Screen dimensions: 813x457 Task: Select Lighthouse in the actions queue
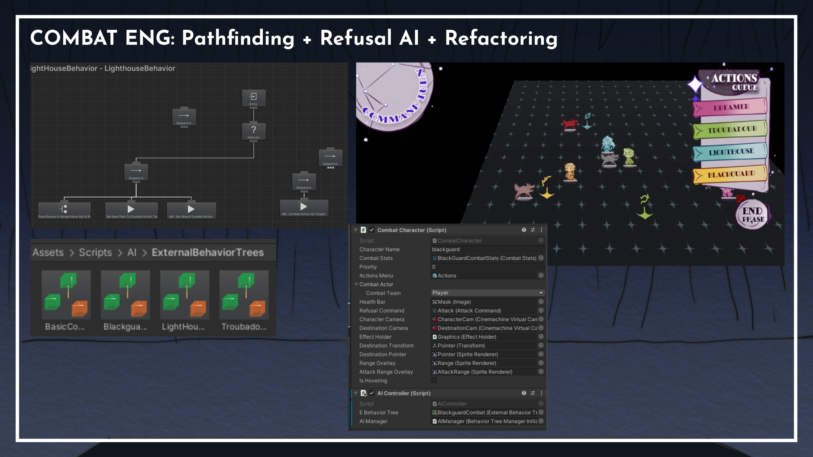pyautogui.click(x=731, y=152)
